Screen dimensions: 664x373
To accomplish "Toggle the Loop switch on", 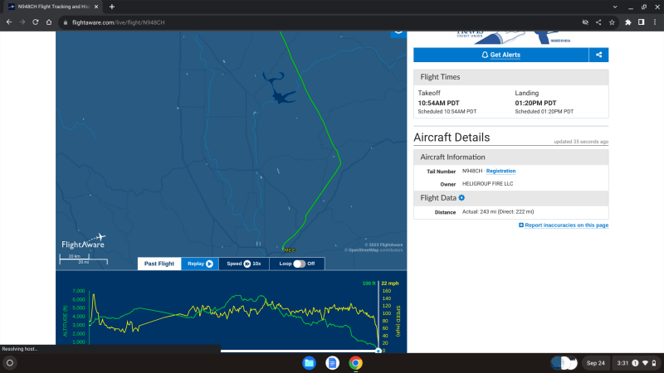I will click(299, 264).
